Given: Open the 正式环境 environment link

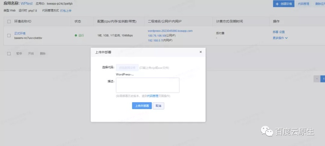Looking at the screenshot, I should (20, 33).
